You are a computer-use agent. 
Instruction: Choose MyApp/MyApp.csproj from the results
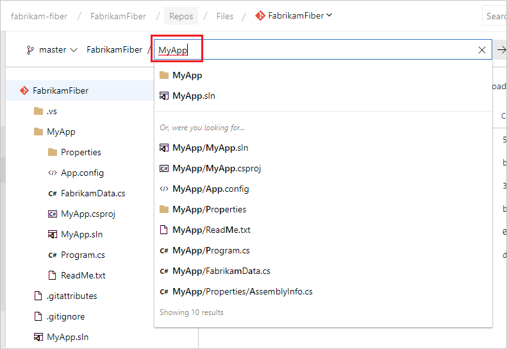click(323, 168)
